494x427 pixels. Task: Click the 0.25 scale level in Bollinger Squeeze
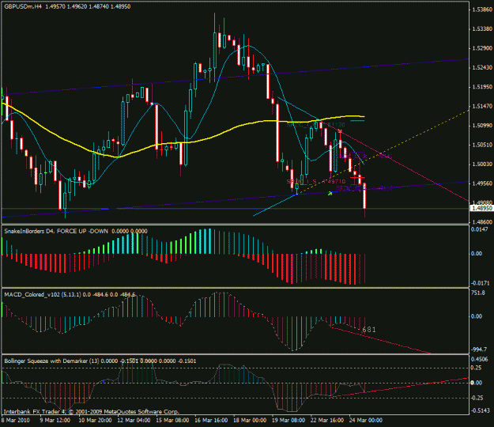click(476, 368)
